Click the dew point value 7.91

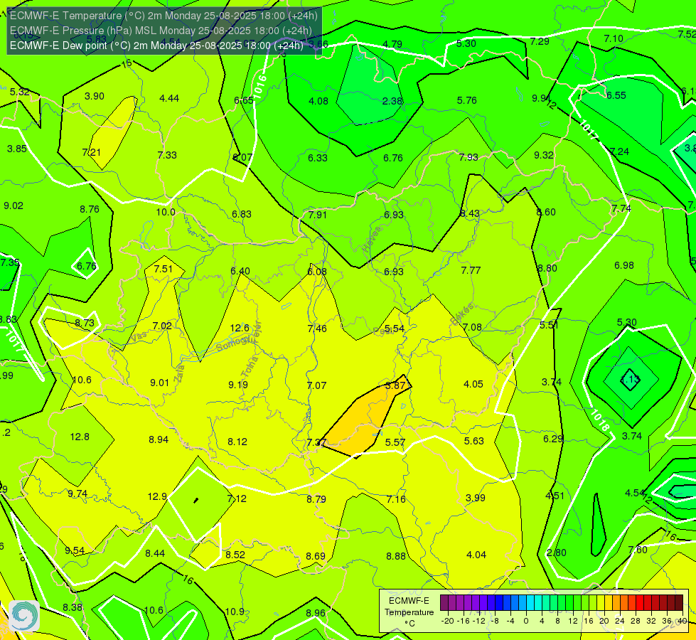coord(317,215)
